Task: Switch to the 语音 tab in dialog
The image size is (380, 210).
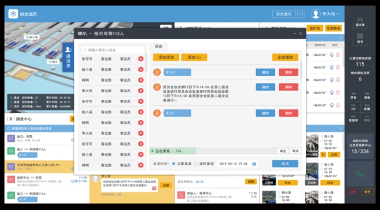Action: coord(159,46)
